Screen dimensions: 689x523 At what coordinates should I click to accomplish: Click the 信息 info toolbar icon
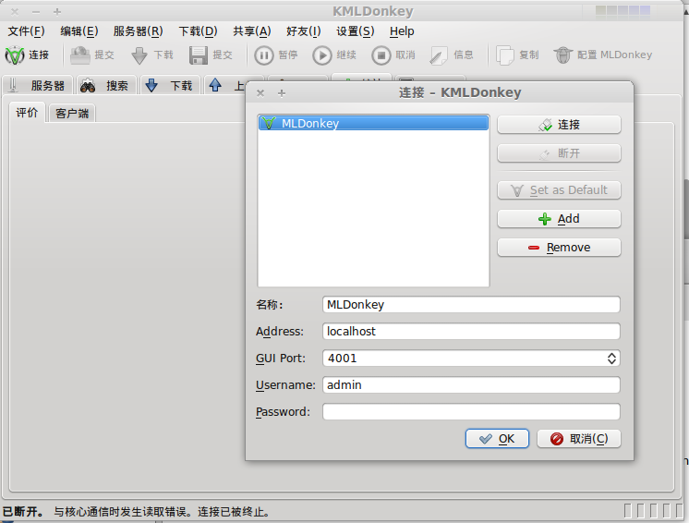coord(439,55)
